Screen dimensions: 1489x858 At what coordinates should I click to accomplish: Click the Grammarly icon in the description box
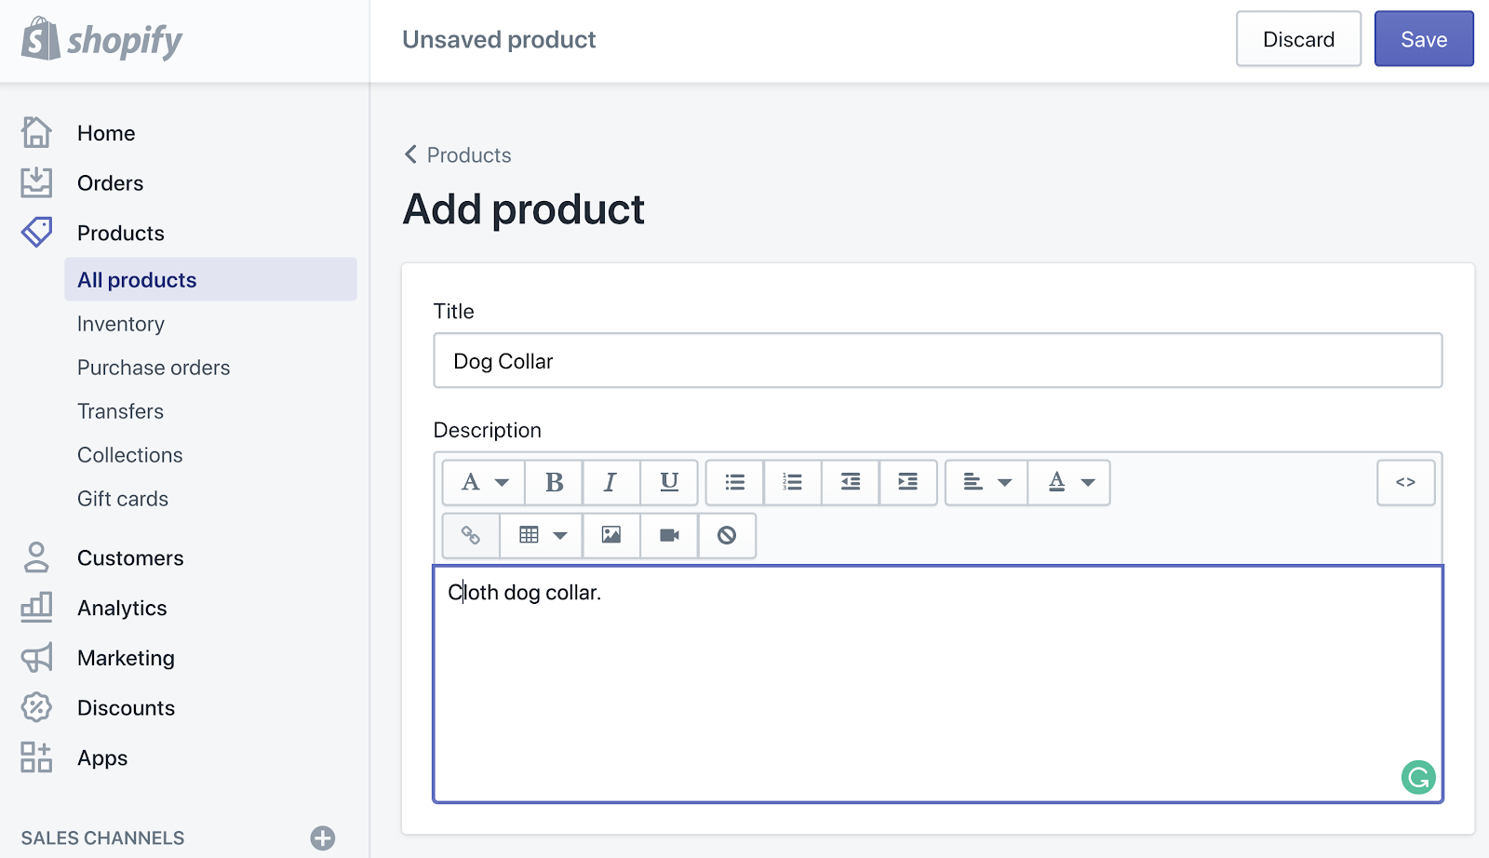(1417, 777)
